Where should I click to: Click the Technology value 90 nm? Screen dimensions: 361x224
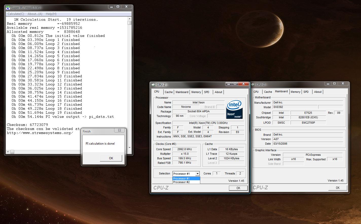(179, 116)
